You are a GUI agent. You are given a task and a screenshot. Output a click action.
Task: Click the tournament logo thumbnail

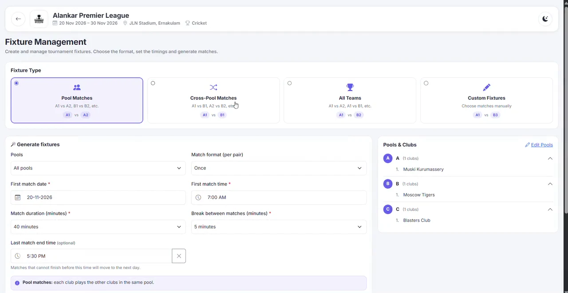pyautogui.click(x=39, y=19)
